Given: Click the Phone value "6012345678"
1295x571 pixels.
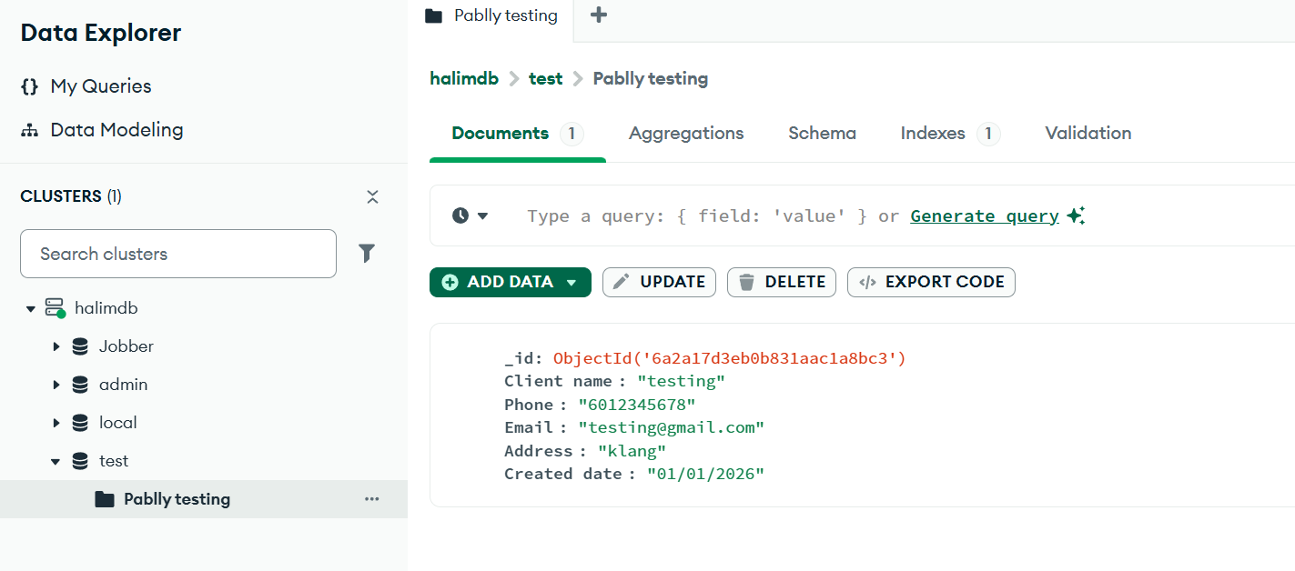Looking at the screenshot, I should click(x=637, y=405).
